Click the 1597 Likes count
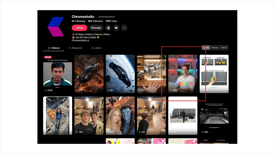Image resolution: width=275 pixels, height=154 pixels. click(x=111, y=21)
